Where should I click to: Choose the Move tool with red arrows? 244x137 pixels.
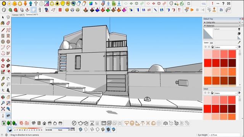click(x=3, y=60)
